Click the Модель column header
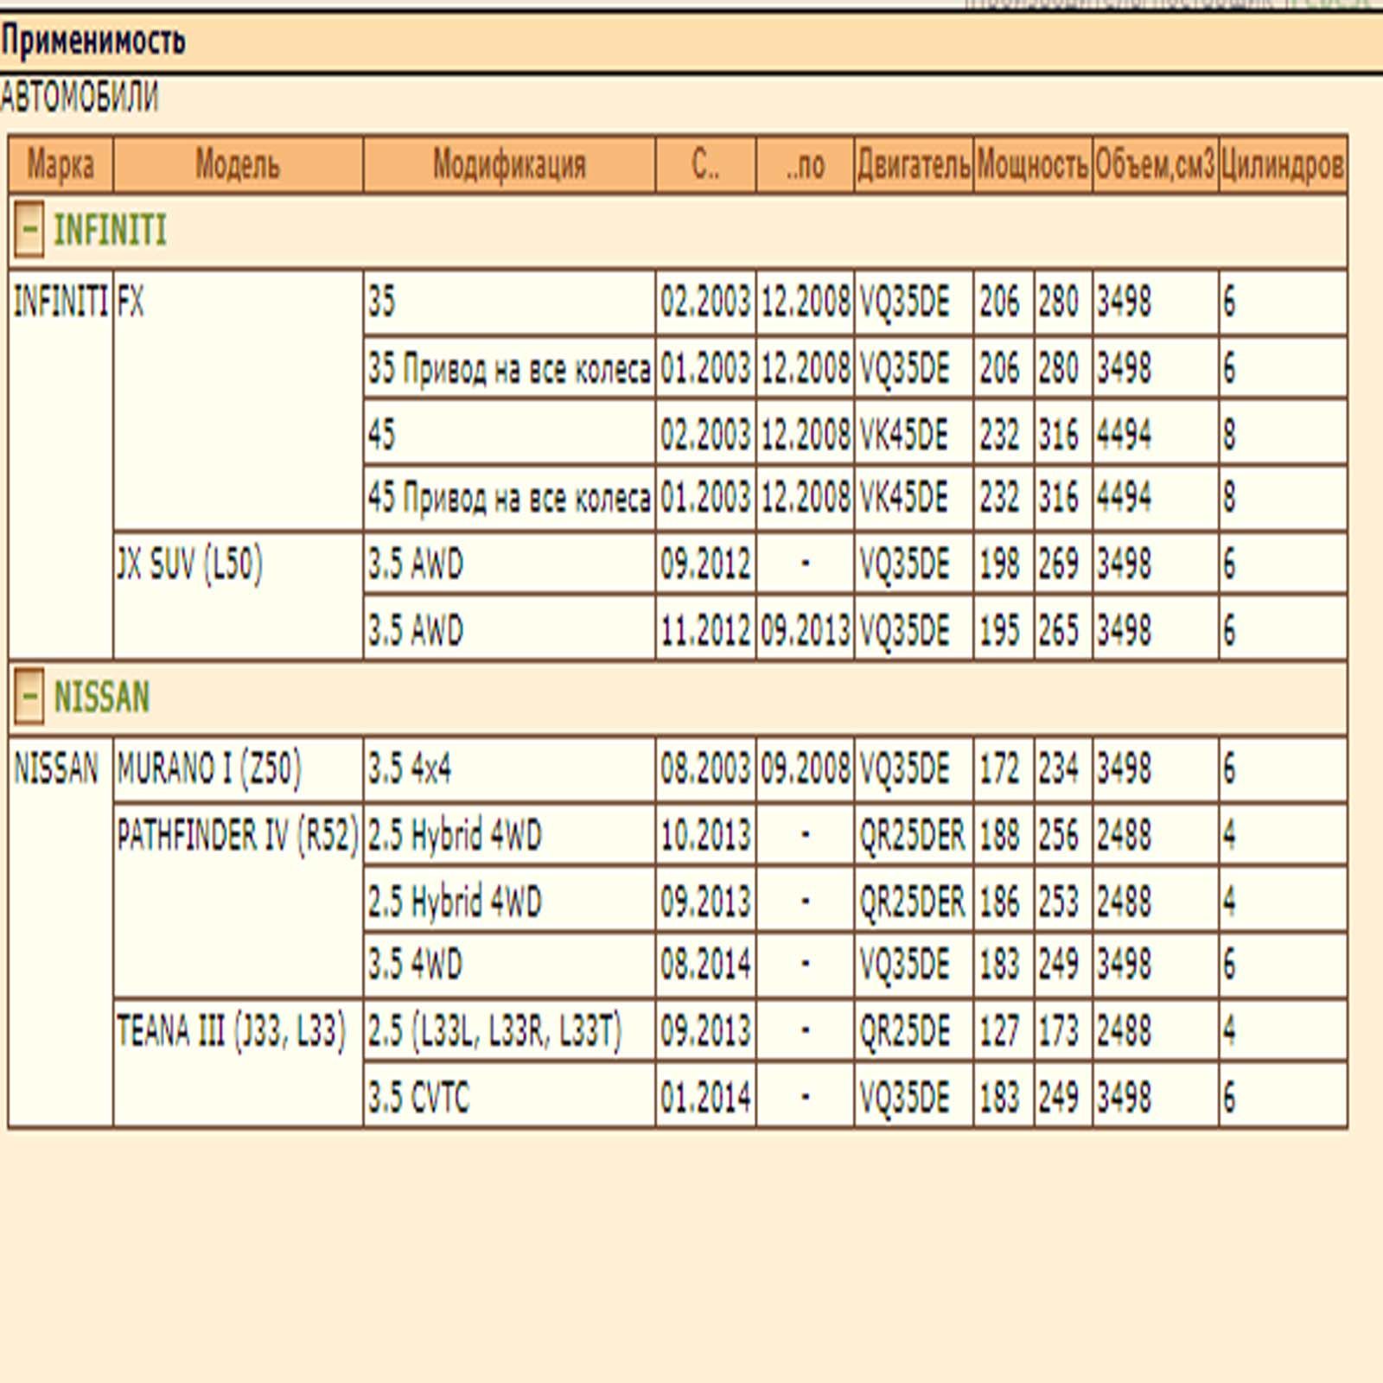1383x1383 pixels. pos(238,163)
